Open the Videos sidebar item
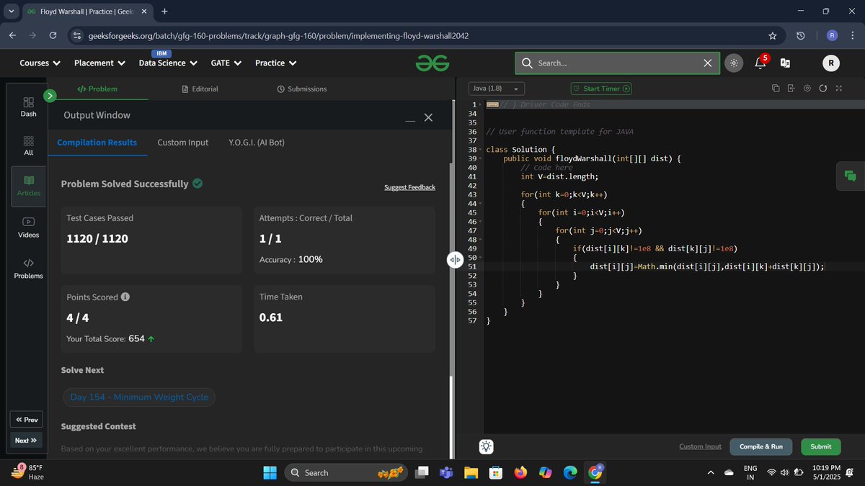 tap(29, 228)
